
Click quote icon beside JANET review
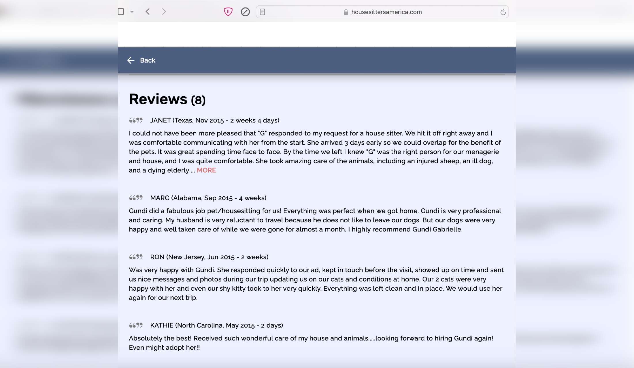pos(136,120)
